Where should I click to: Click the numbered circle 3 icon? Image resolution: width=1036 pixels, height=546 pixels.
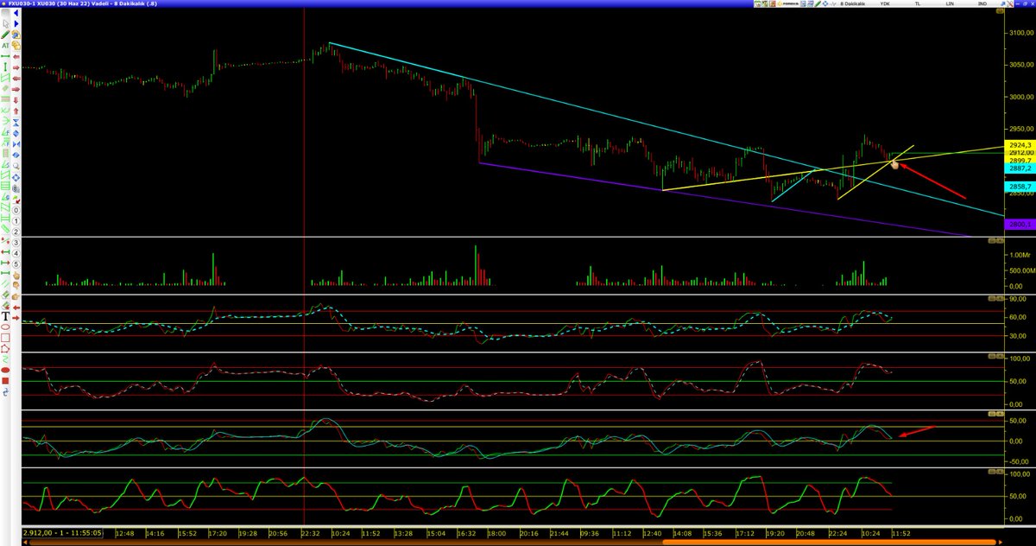16,243
